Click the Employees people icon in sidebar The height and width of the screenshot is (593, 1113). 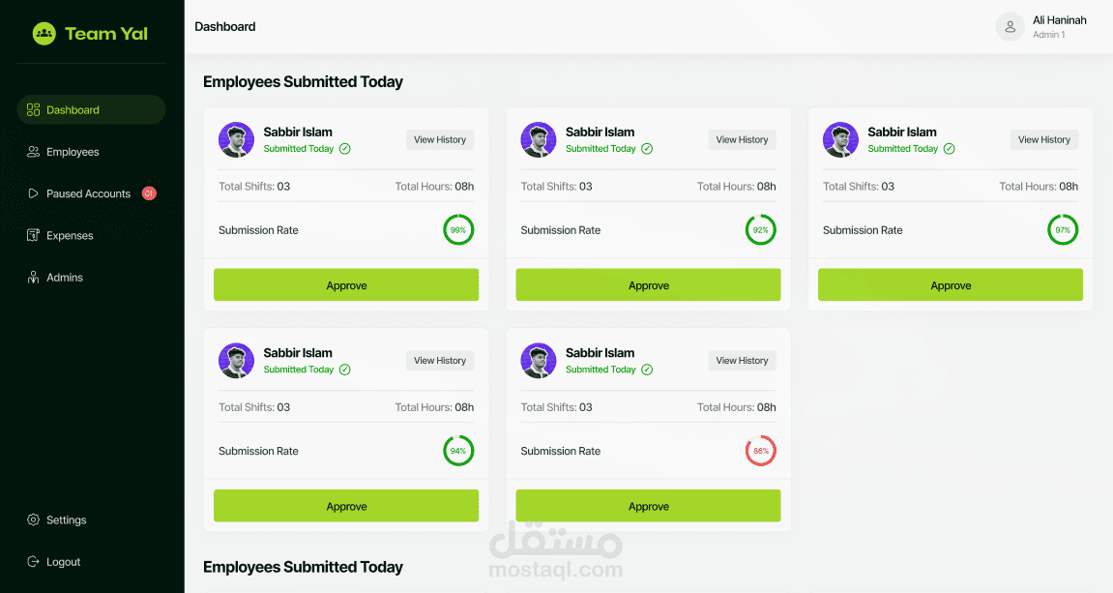point(34,151)
